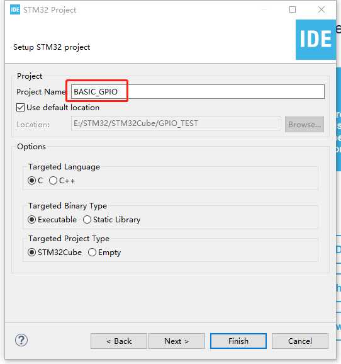The height and width of the screenshot is (364, 341).
Task: Click the STM32 Project title bar text
Action: (x=50, y=10)
